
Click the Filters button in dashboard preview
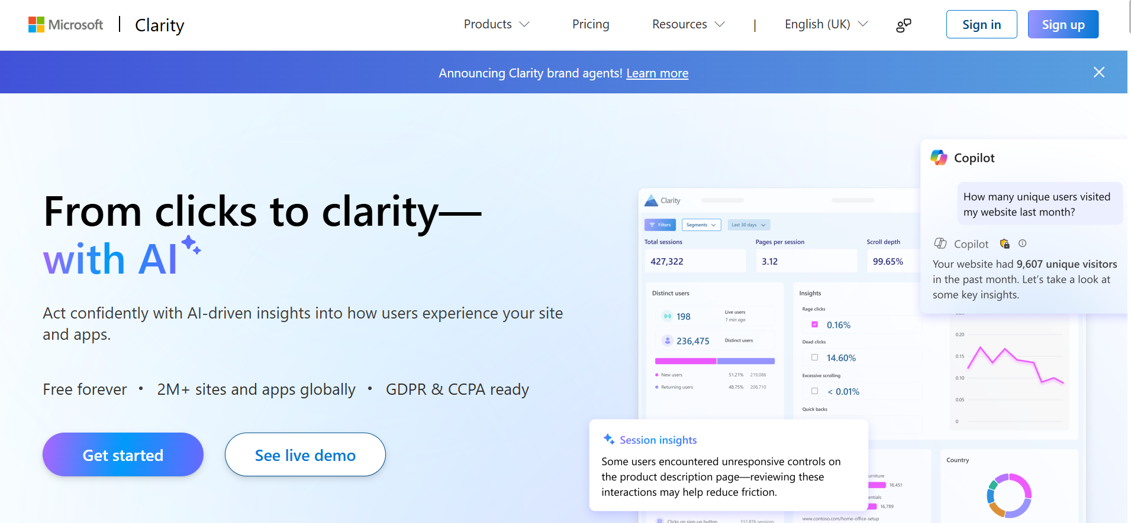coord(660,225)
